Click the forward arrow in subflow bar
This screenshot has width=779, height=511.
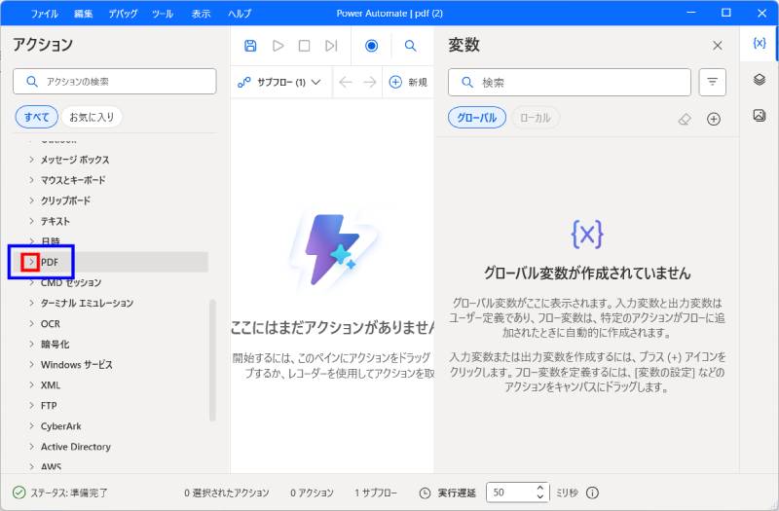(x=370, y=82)
